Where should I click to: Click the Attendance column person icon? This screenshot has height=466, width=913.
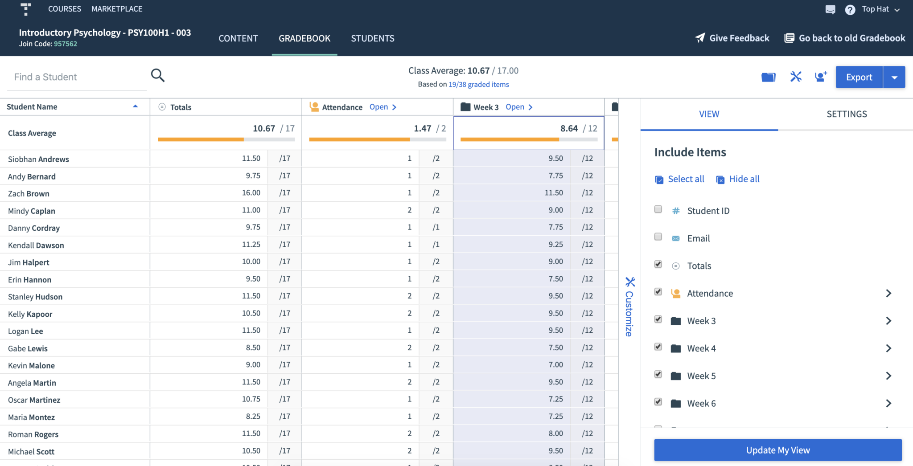tap(314, 106)
